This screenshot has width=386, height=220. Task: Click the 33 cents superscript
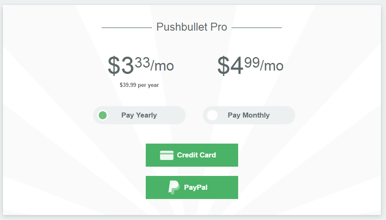pyautogui.click(x=142, y=62)
